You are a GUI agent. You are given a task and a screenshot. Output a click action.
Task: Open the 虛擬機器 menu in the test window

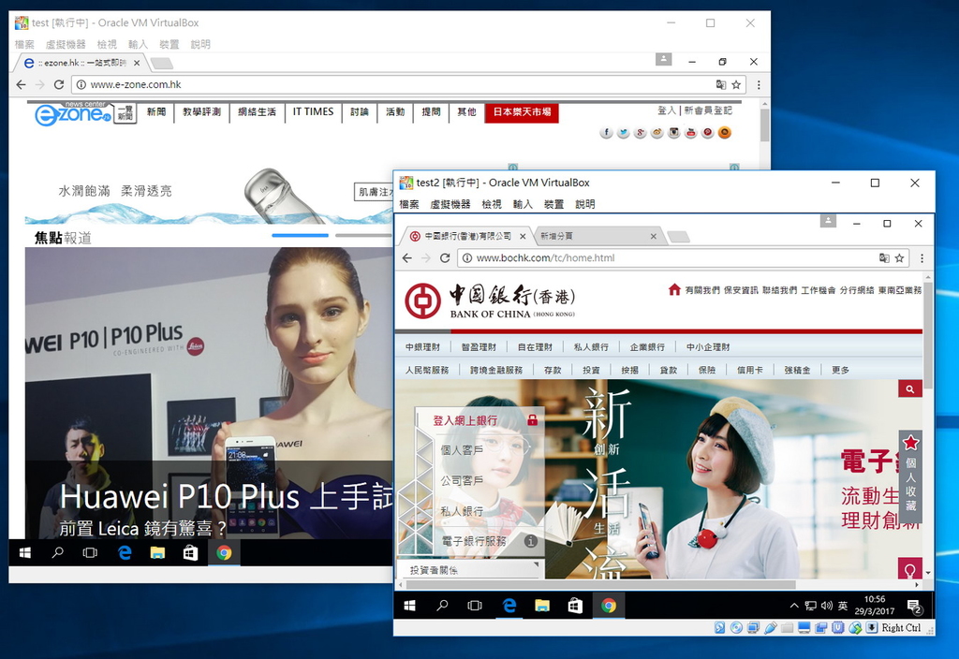coord(66,44)
